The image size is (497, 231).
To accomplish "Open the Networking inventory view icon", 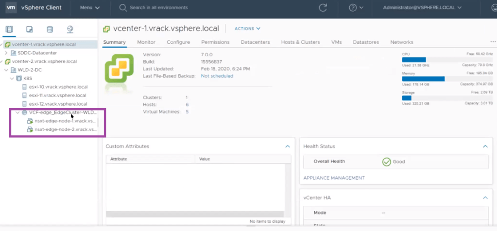I will coord(70,30).
